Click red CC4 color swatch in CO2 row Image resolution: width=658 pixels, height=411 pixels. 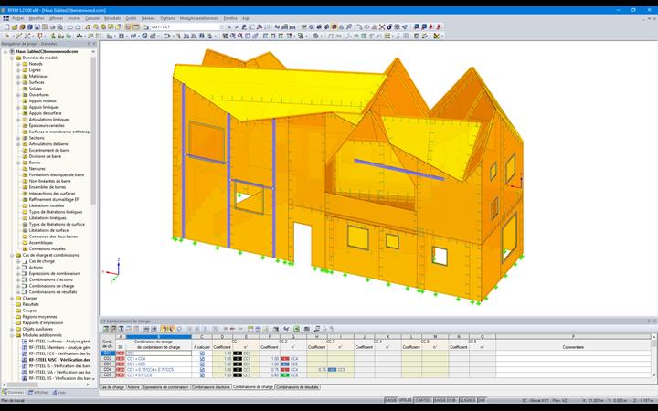pos(285,359)
